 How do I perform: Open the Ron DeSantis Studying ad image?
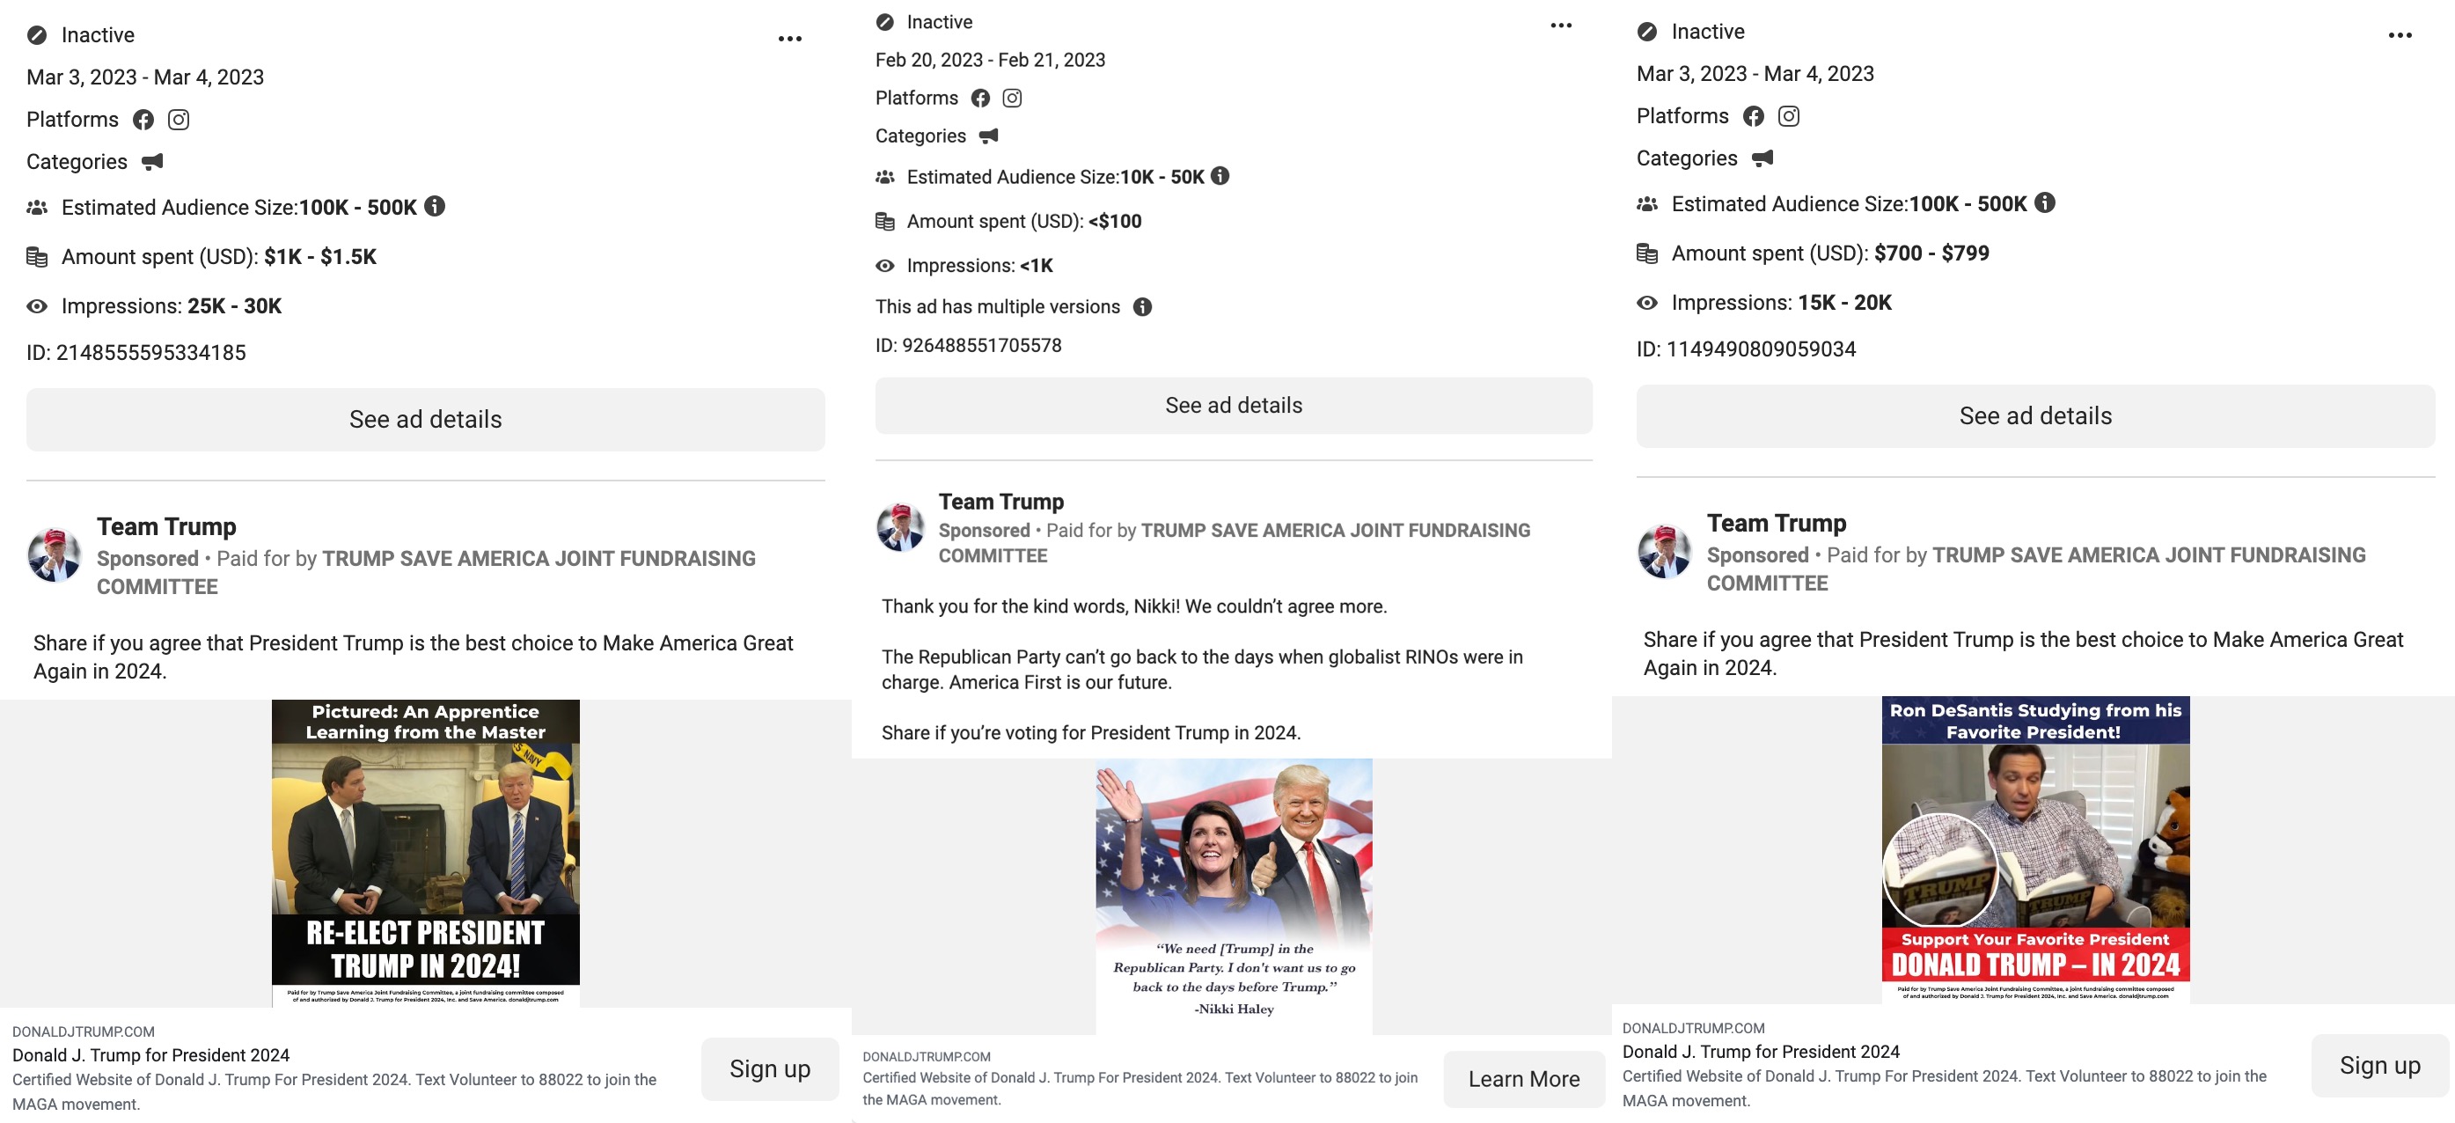click(x=2034, y=849)
